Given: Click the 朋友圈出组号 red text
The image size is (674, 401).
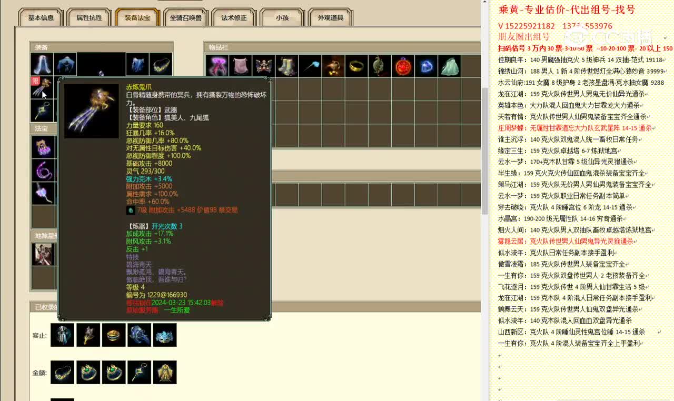Looking at the screenshot, I should (x=524, y=37).
